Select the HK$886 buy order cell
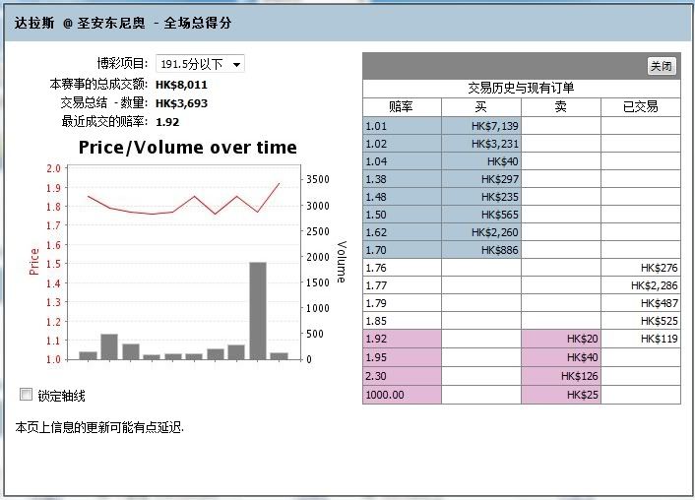Viewport: 695px width, 500px height. pyautogui.click(x=481, y=250)
